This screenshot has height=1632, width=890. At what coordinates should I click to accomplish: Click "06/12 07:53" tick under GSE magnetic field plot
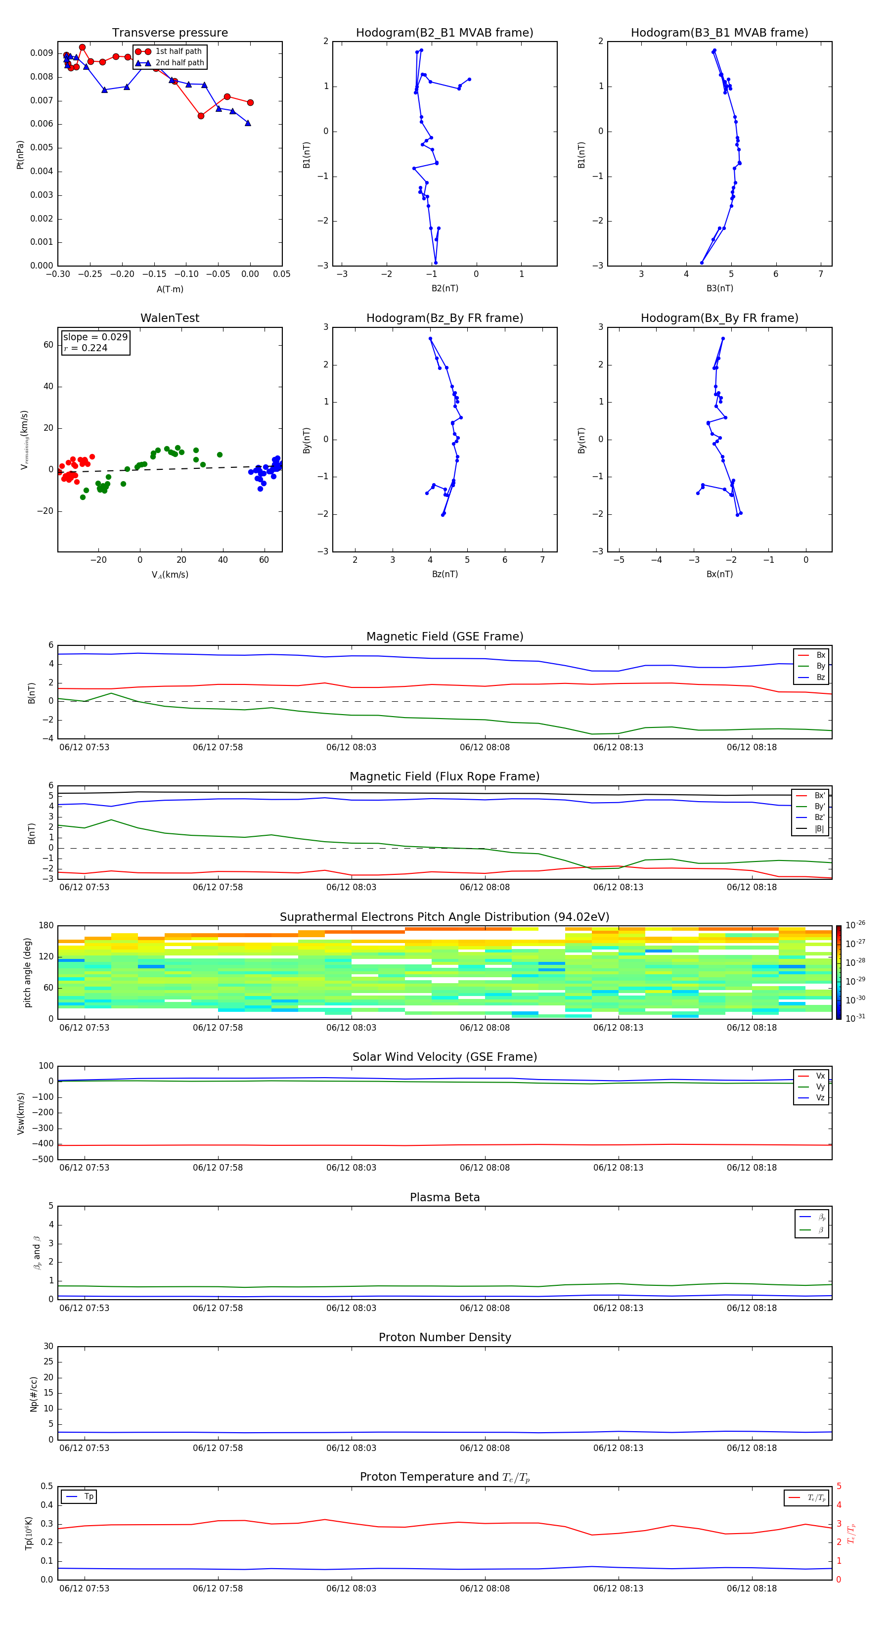tap(84, 747)
